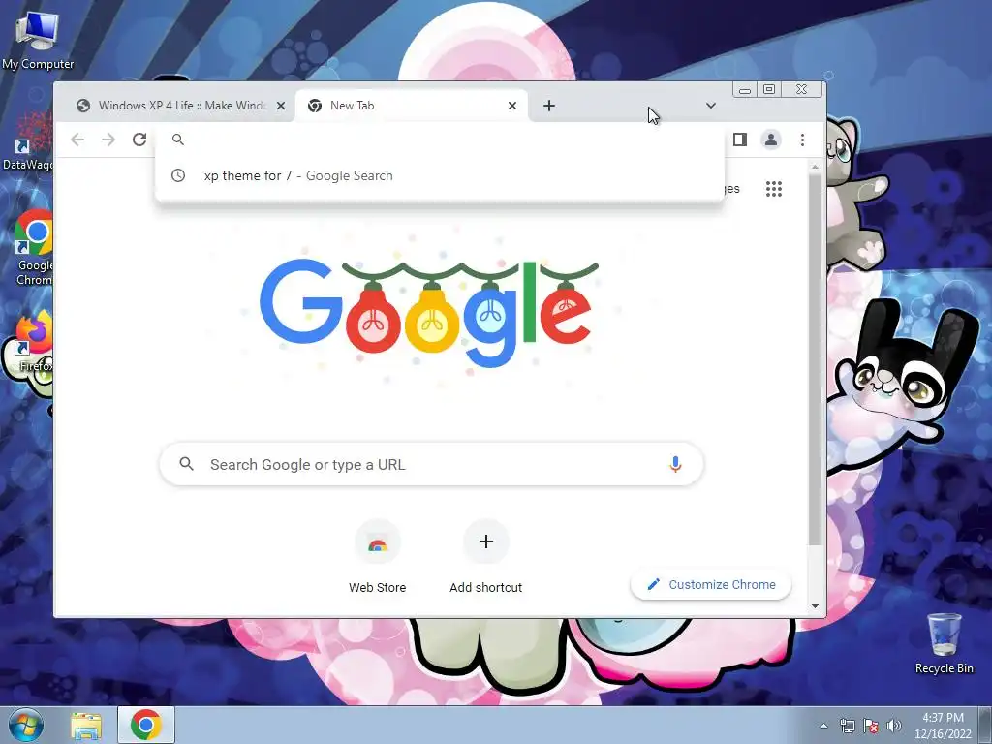Click the Chrome taskbar button
Screen dimensions: 992x744
click(x=146, y=725)
